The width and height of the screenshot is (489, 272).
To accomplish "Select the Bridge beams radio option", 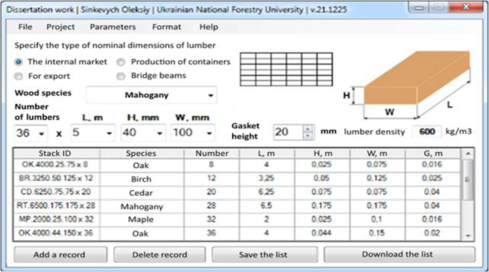I will 121,76.
